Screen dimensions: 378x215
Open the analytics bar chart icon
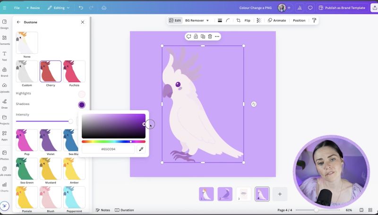pos(300,8)
